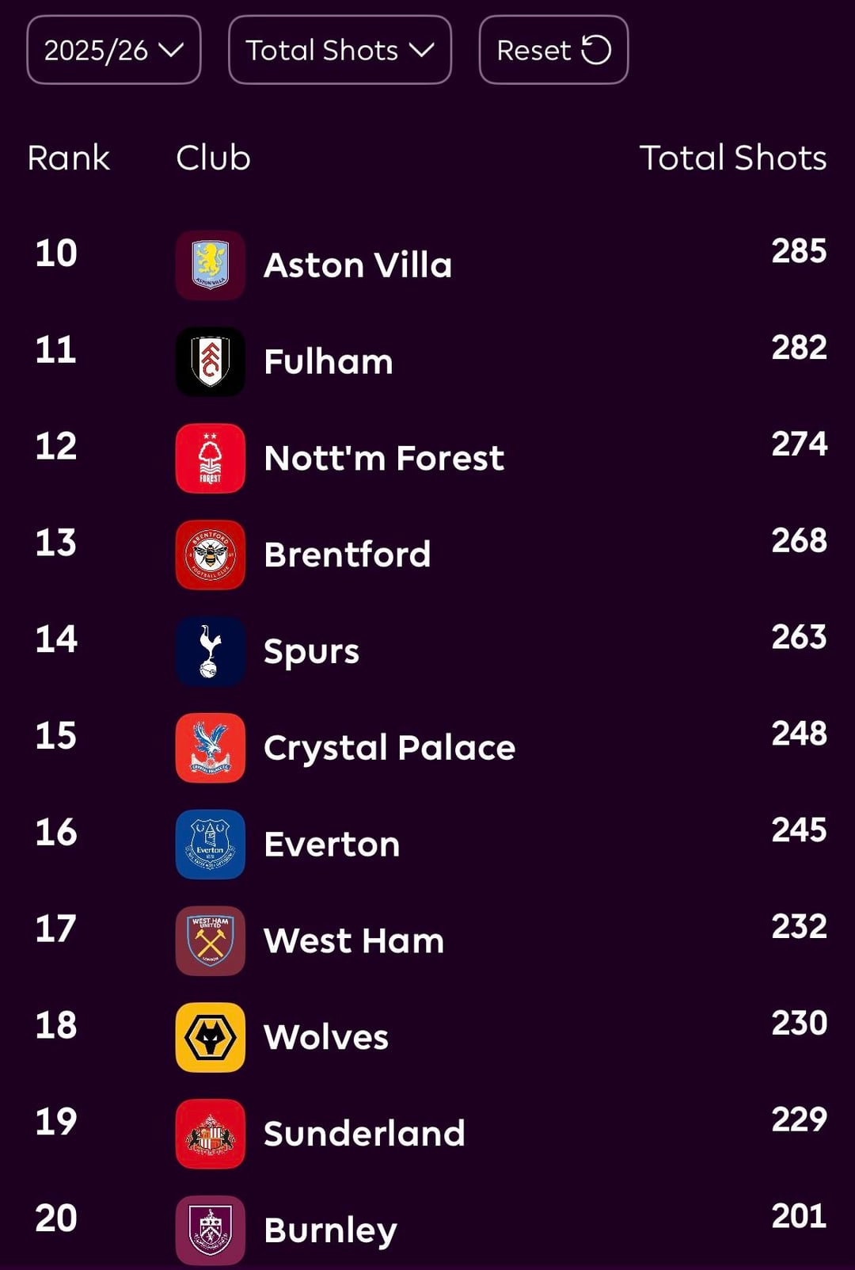Open the Crystal Palace eagle badge
The image size is (855, 1270).
210,748
